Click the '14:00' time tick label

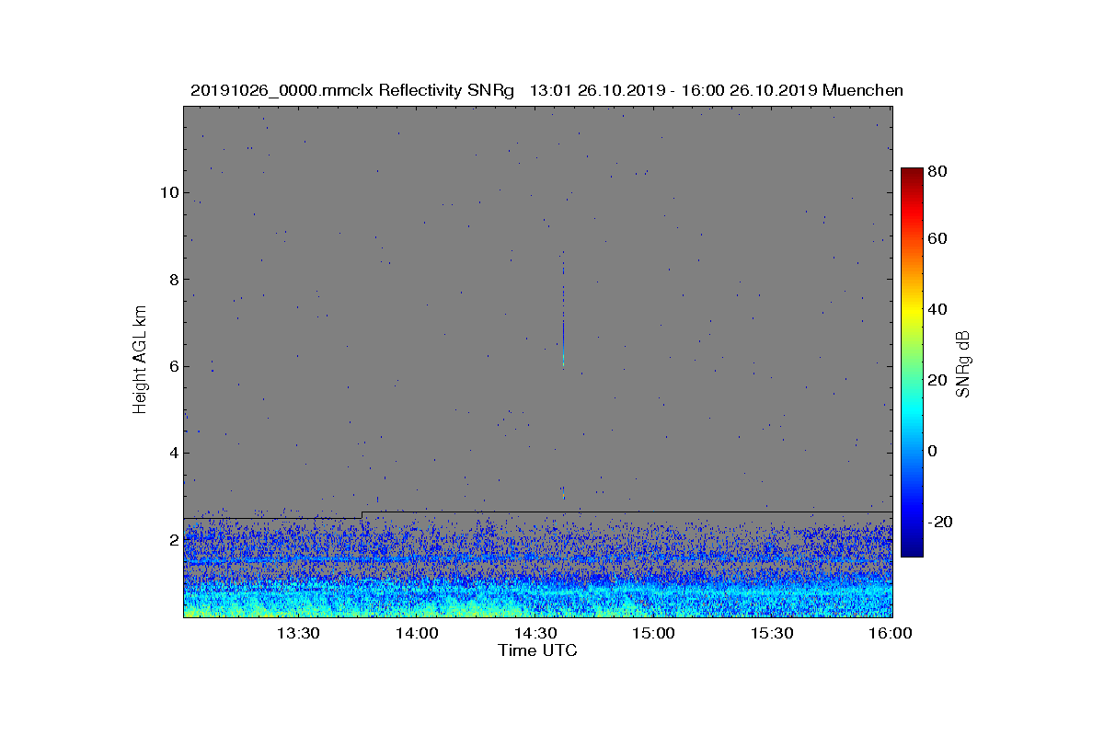[x=417, y=633]
